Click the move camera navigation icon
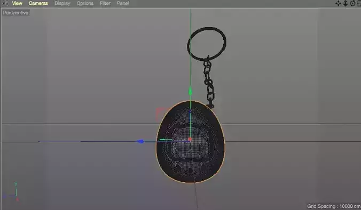Viewport: 361px width, 210px height. tap(338, 3)
